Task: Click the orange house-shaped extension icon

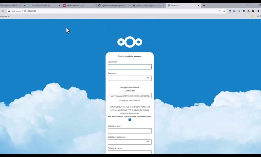Action: [x=249, y=11]
